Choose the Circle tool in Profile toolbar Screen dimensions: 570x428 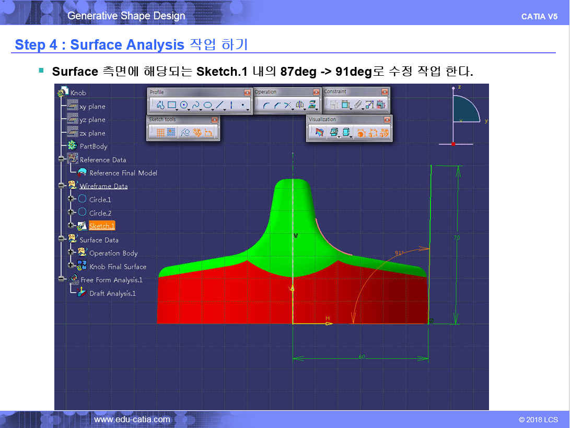(183, 105)
